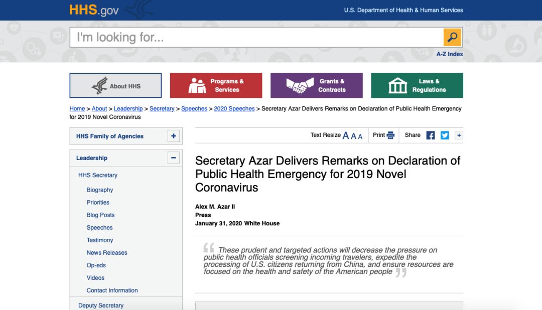Expand the HHS Family of Agencies section
The image size is (542, 310).
point(174,136)
